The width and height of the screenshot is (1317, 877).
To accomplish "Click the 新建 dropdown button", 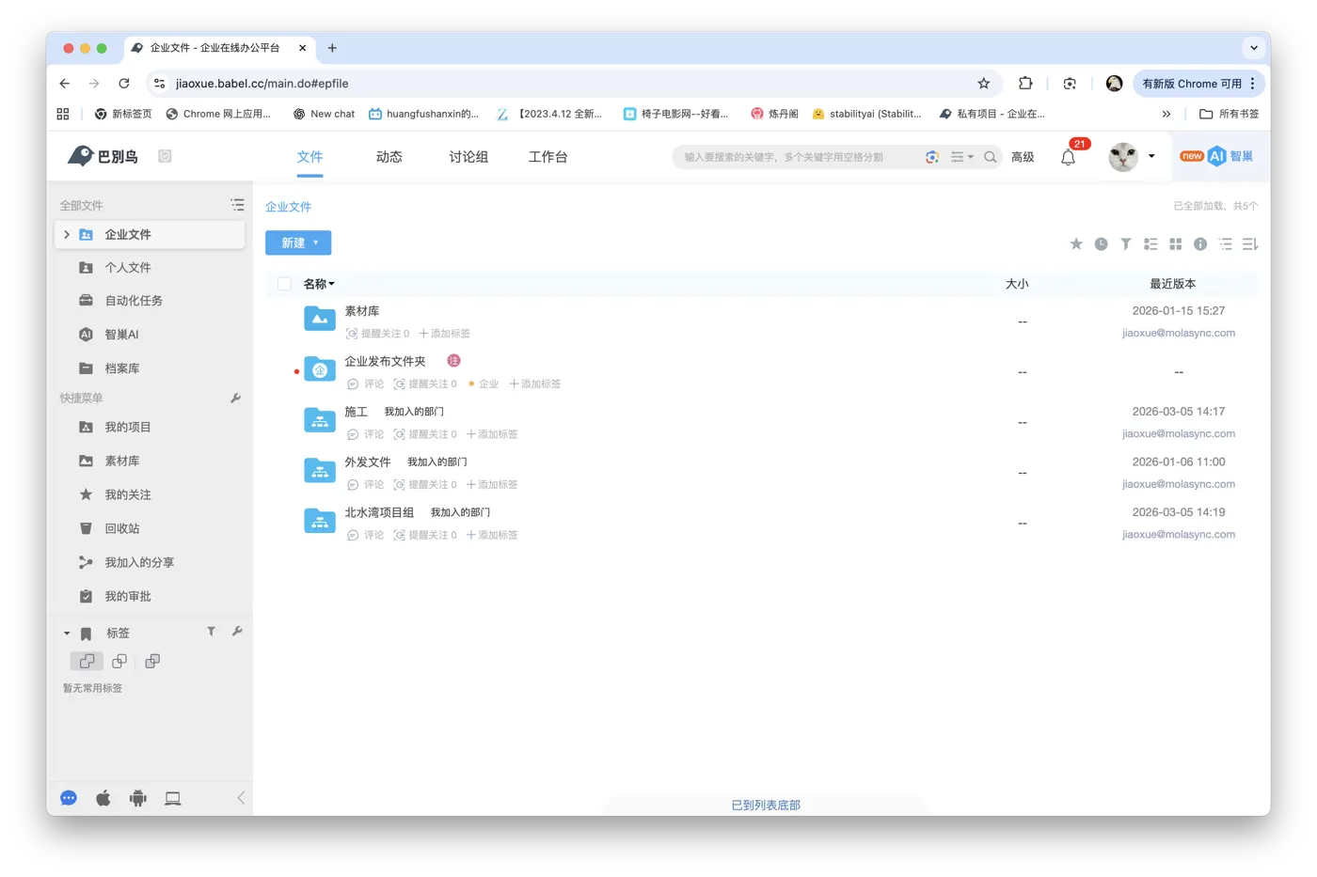I will [298, 243].
